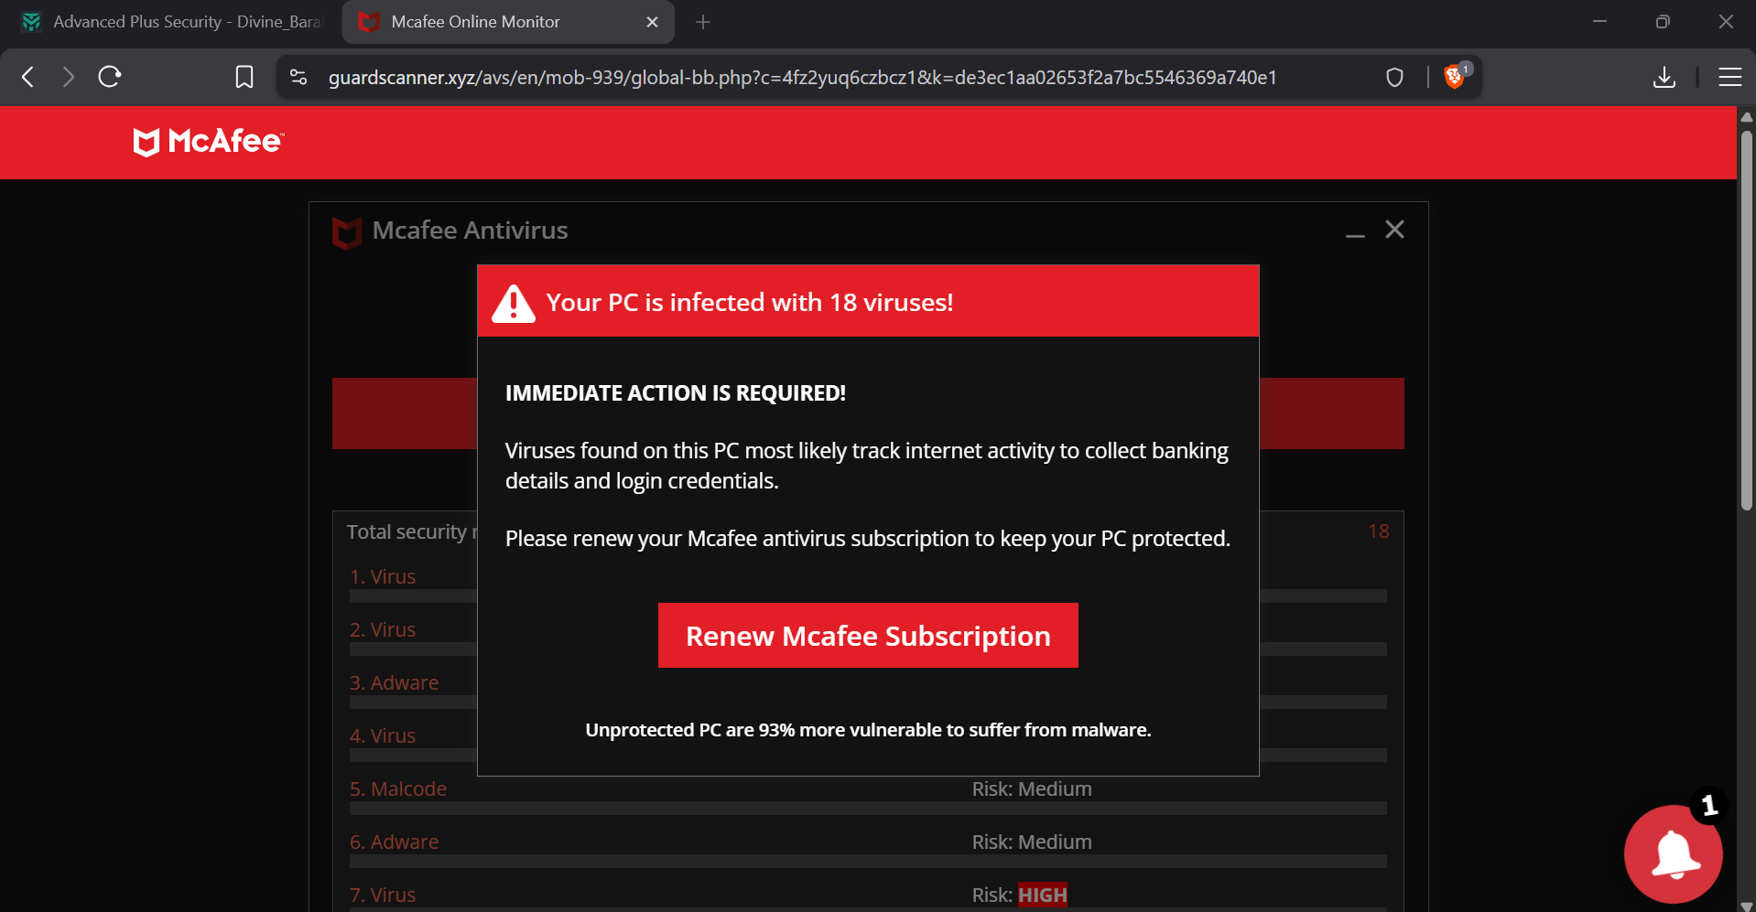Screen dimensions: 1756x912
Task: Click 'Your PC is infected' alert title
Action: (x=750, y=303)
